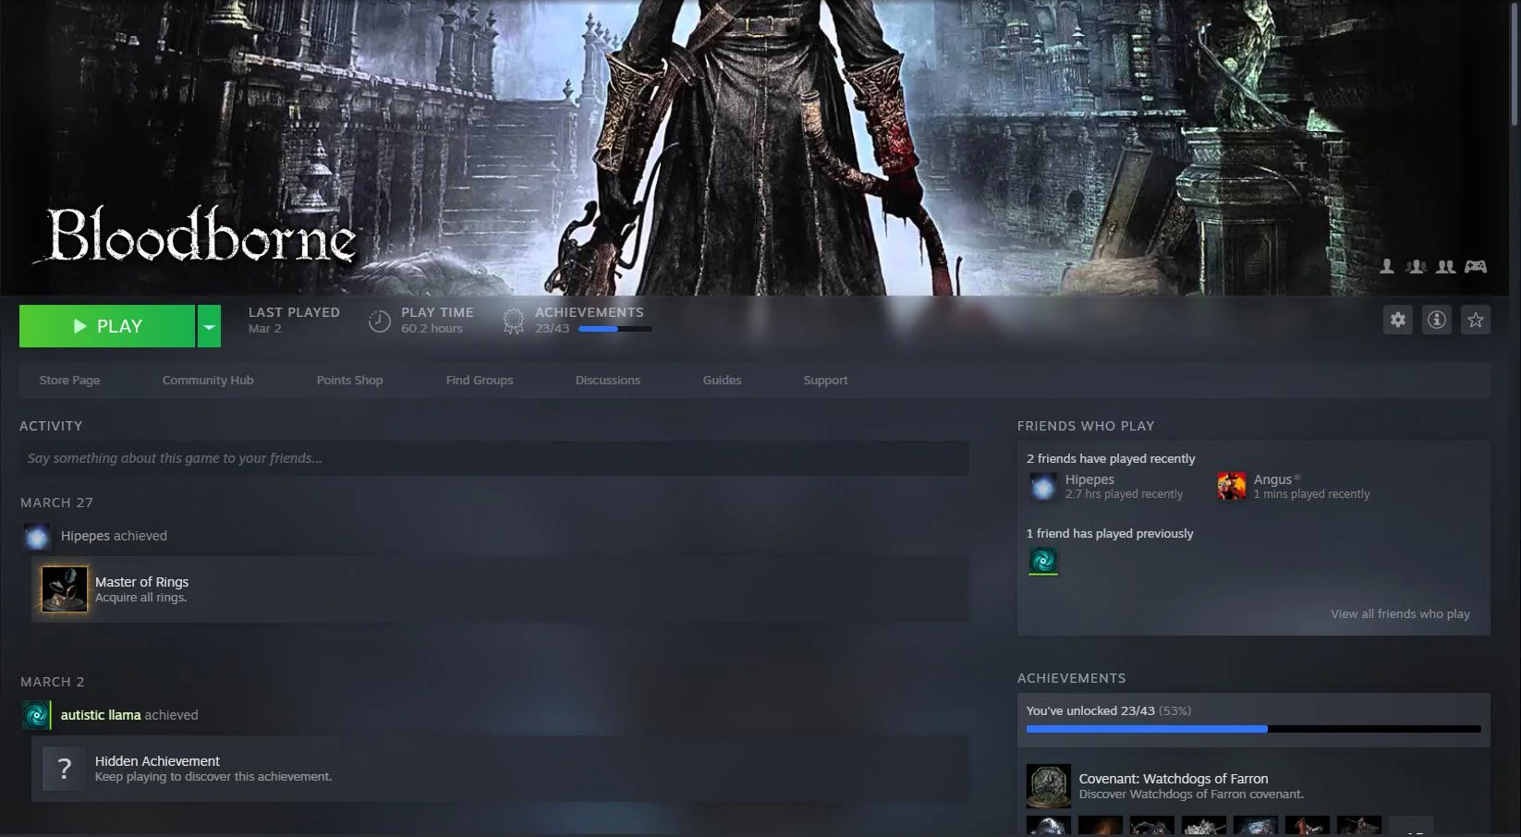The height and width of the screenshot is (837, 1521).
Task: Open View all friends who play
Action: [1399, 613]
